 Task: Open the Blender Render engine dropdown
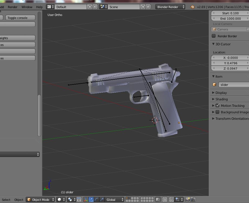170,7
